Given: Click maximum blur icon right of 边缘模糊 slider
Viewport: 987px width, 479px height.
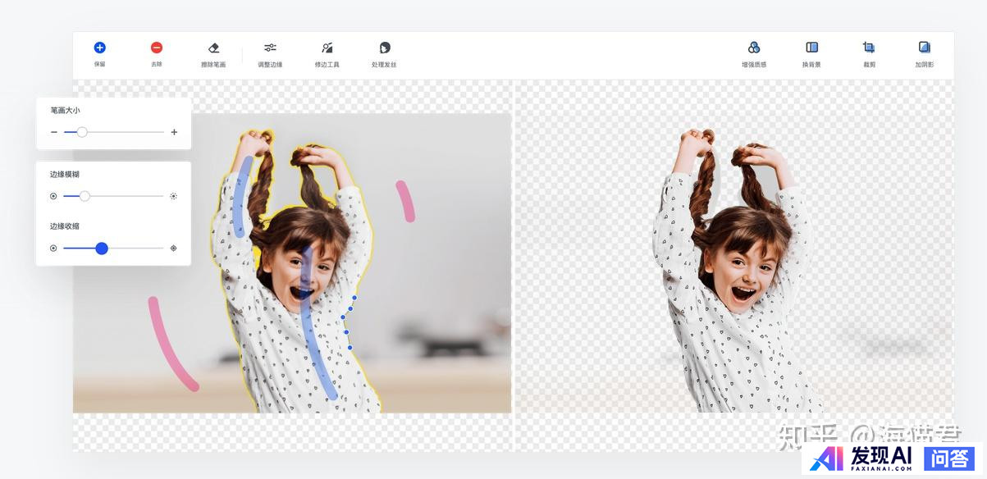Looking at the screenshot, I should click(x=174, y=196).
